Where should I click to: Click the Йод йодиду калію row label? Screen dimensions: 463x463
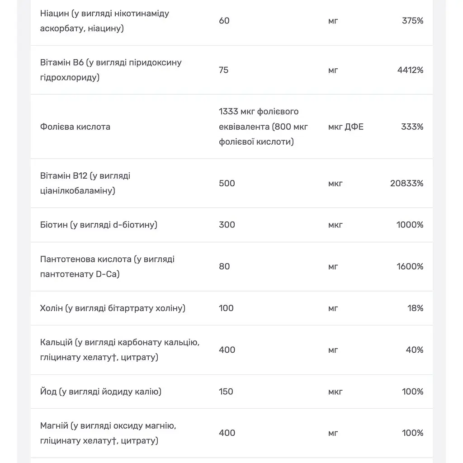(101, 392)
